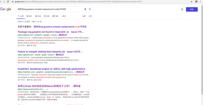Screen dimensions: 203x105
Task: Click the blue magnifier search icon
Action: [x=90, y=9]
